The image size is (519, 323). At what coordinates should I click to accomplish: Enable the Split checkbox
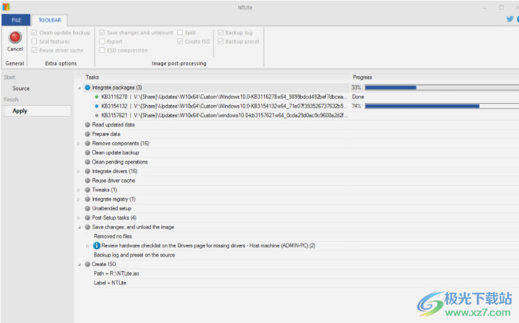coord(180,33)
